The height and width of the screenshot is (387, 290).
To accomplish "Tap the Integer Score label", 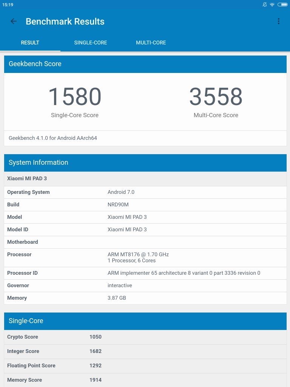I will click(23, 351).
